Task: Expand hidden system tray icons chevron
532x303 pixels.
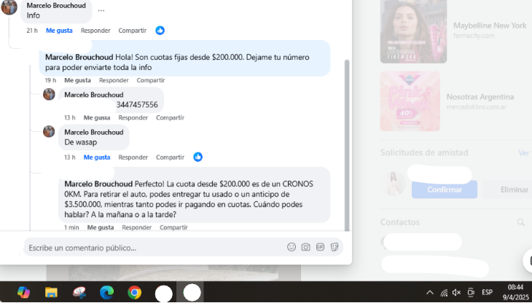Action: tap(429, 292)
